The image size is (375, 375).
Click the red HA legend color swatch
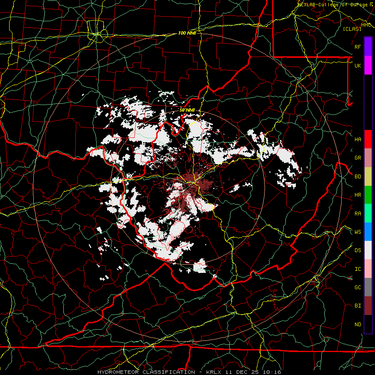[368, 139]
